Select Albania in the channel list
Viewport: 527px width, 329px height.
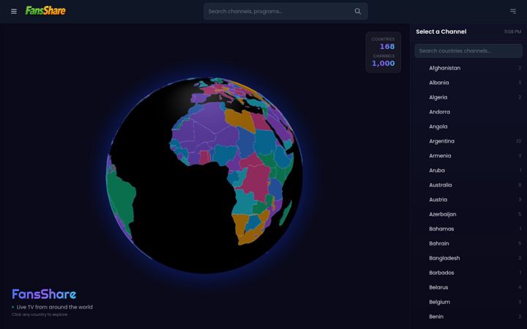pos(468,83)
